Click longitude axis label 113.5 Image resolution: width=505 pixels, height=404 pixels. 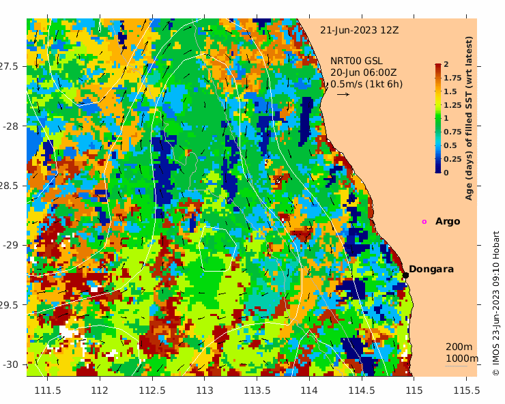(257, 390)
